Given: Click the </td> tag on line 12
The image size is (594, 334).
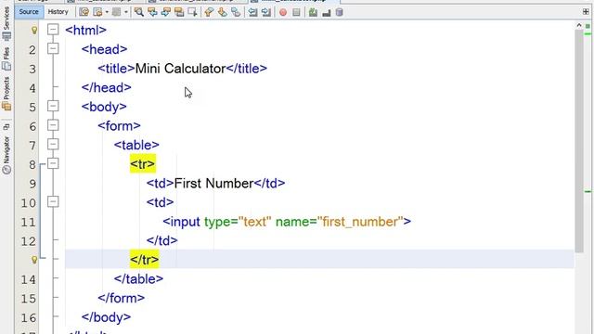Looking at the screenshot, I should 162,240.
